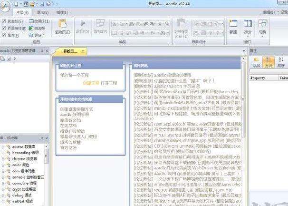The height and width of the screenshot is (206, 288).
Task: Click the save all icon in quick access toolbar
Action: coord(48,4)
